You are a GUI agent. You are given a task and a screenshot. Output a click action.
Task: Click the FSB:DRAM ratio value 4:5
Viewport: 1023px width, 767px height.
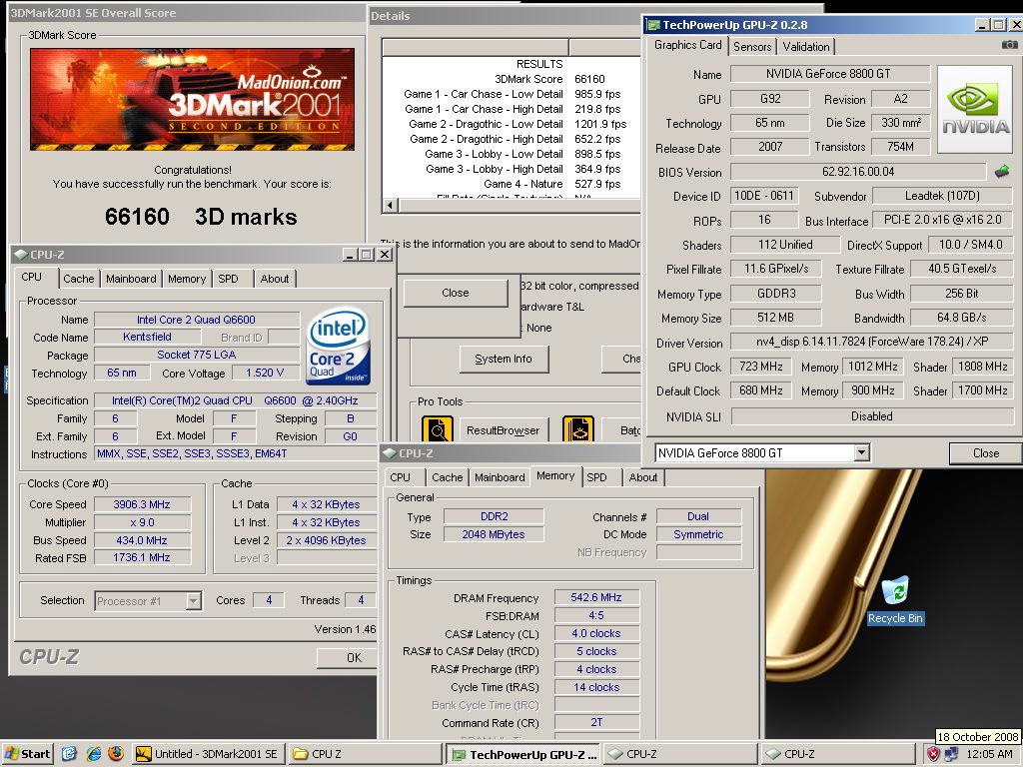pos(596,615)
